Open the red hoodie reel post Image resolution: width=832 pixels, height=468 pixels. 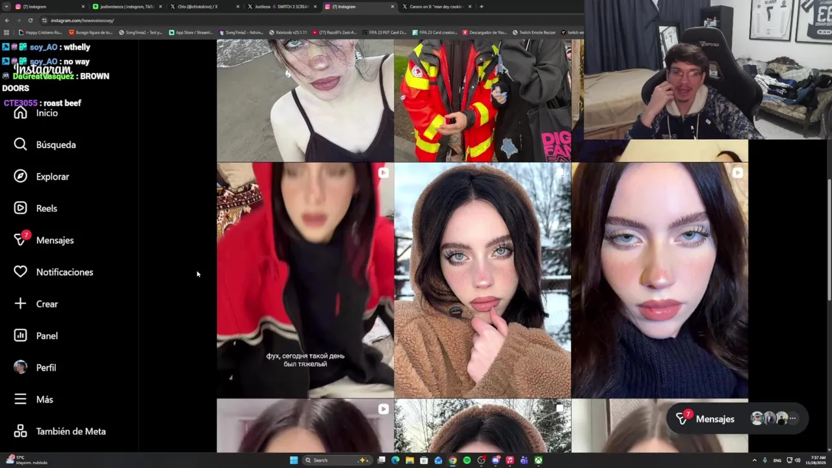[305, 280]
